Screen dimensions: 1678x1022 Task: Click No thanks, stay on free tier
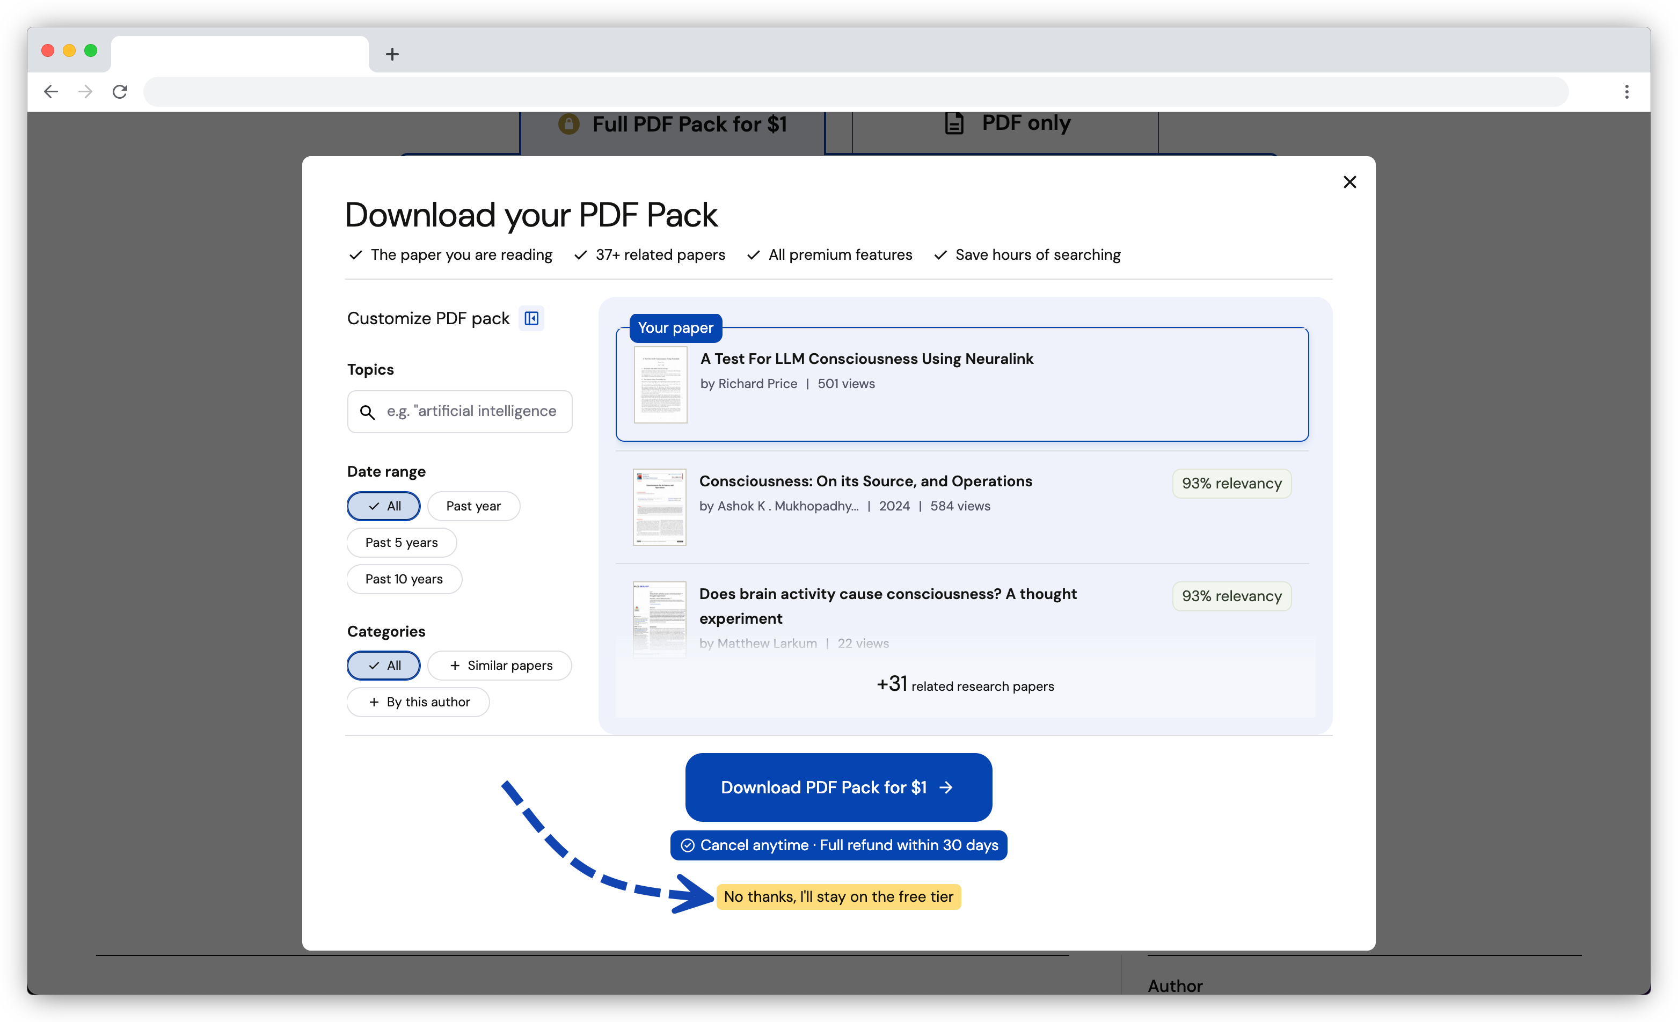click(x=838, y=897)
